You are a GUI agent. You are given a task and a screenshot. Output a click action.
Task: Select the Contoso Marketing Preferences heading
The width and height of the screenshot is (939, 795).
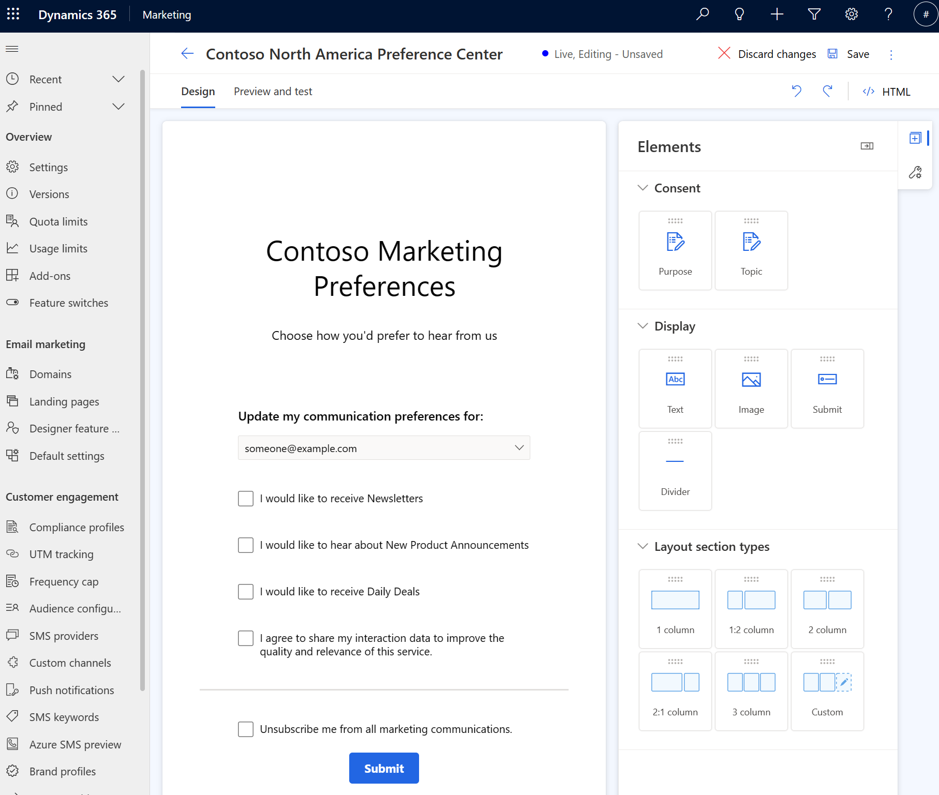(384, 268)
